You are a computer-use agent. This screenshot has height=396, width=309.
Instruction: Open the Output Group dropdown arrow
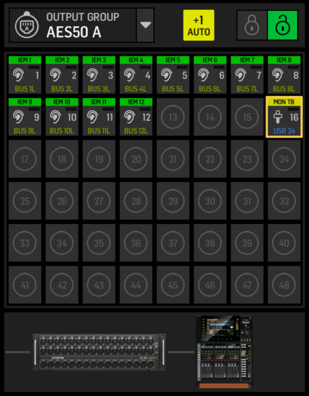145,25
